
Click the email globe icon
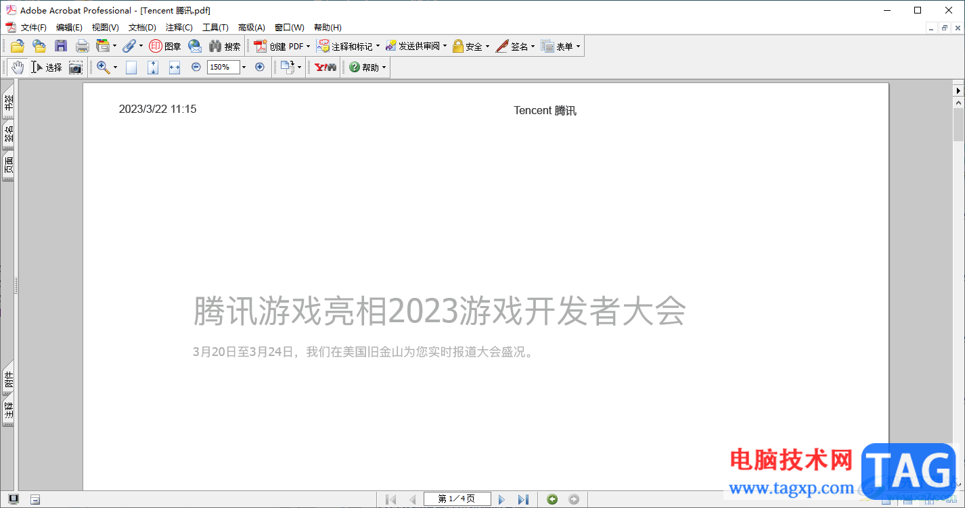tap(195, 46)
